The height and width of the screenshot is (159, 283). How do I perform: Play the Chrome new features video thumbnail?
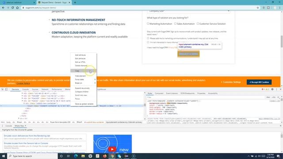[x=112, y=149]
